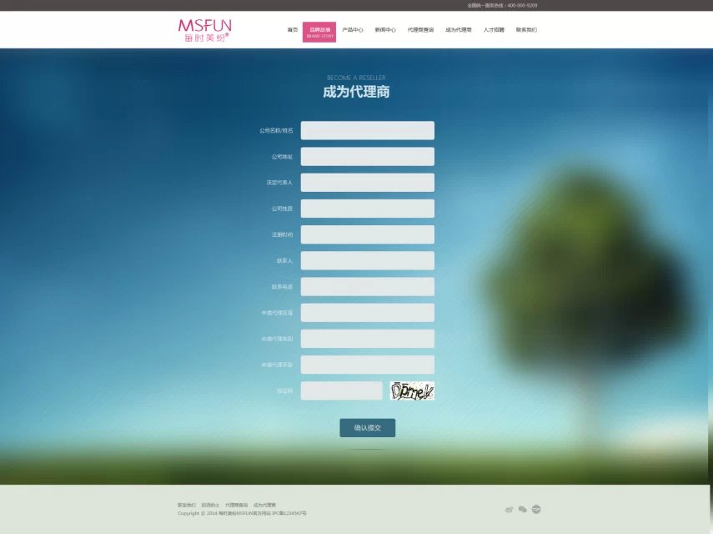This screenshot has width=713, height=534.
Task: Select 成为代理商 in top navigation
Action: pyautogui.click(x=458, y=30)
